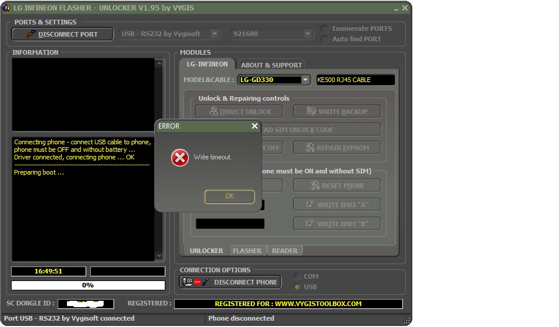Click the WRITE BACKUP button
The width and height of the screenshot is (559, 327).
coord(337,112)
